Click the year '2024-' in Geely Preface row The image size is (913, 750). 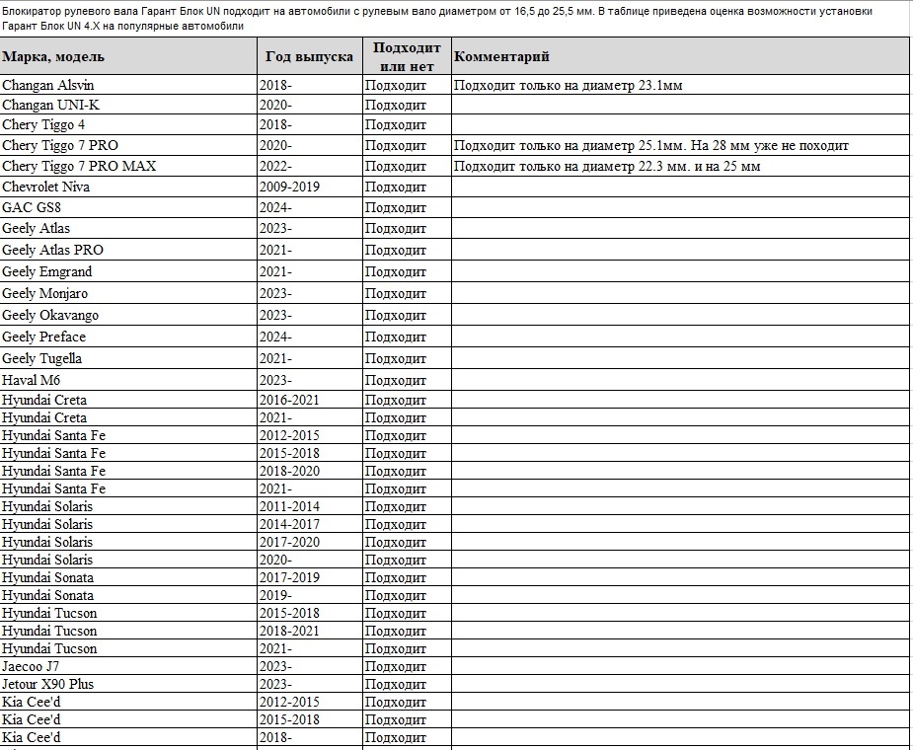(310, 337)
